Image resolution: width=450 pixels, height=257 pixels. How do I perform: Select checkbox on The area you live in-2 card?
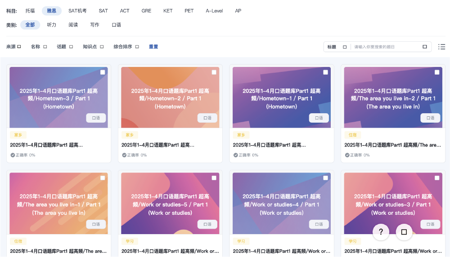437,72
